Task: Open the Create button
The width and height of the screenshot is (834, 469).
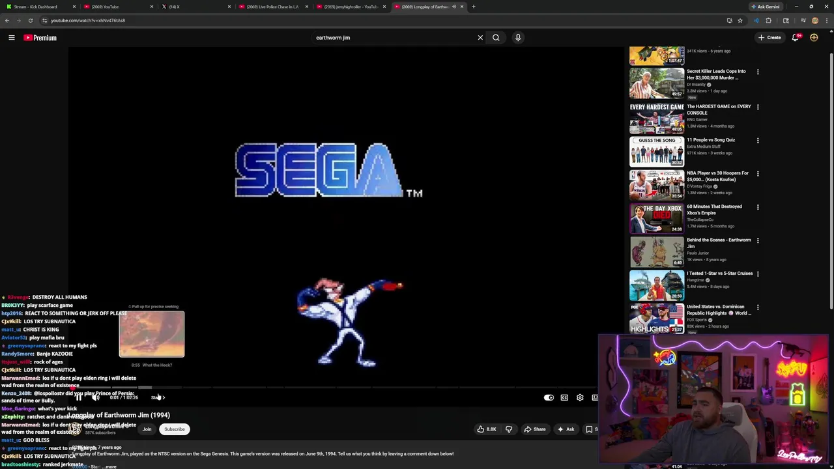Action: 769,38
